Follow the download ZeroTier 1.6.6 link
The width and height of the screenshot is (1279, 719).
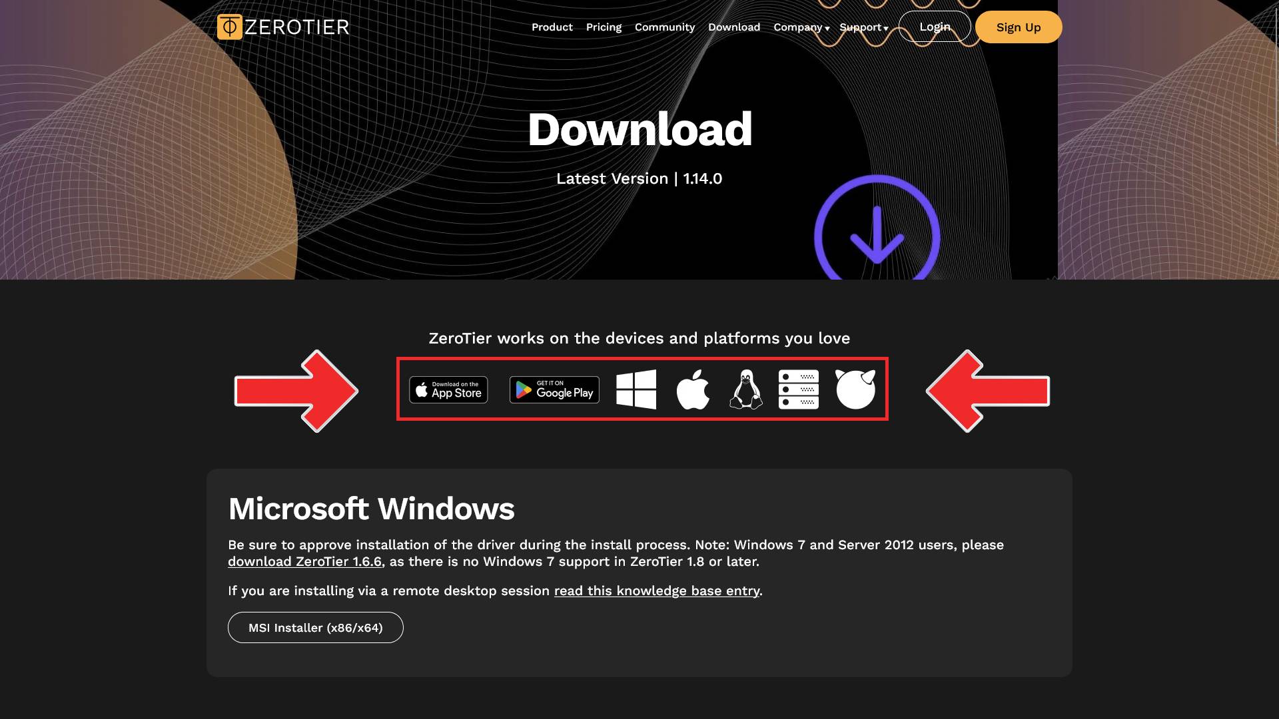pyautogui.click(x=304, y=561)
